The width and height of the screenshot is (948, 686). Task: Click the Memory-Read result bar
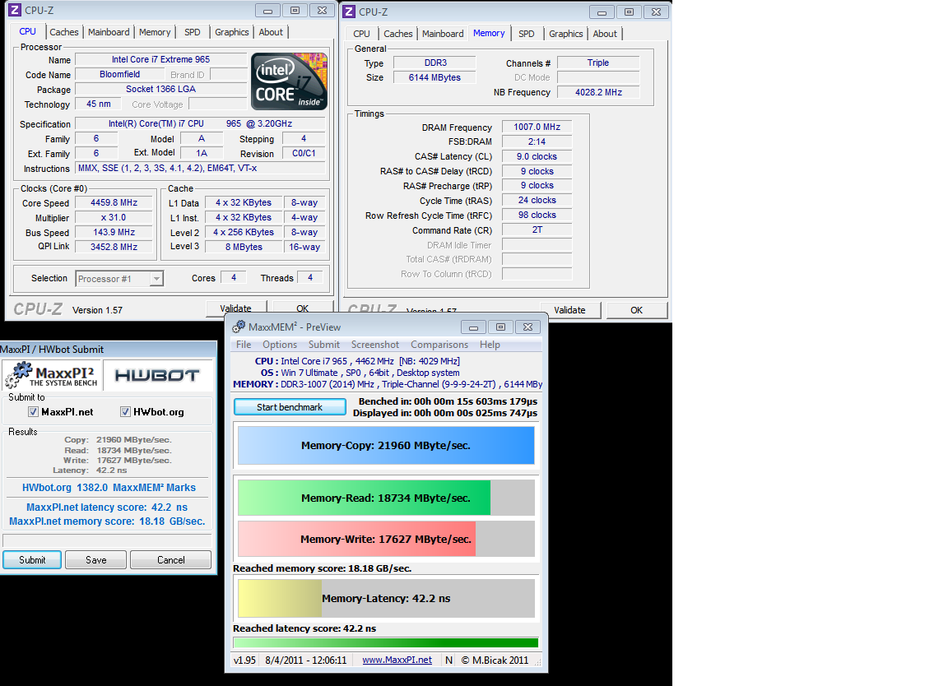[386, 498]
